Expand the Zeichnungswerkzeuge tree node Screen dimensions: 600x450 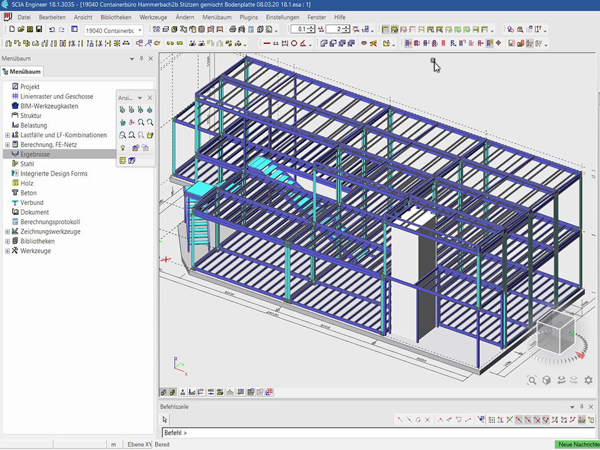click(x=7, y=232)
